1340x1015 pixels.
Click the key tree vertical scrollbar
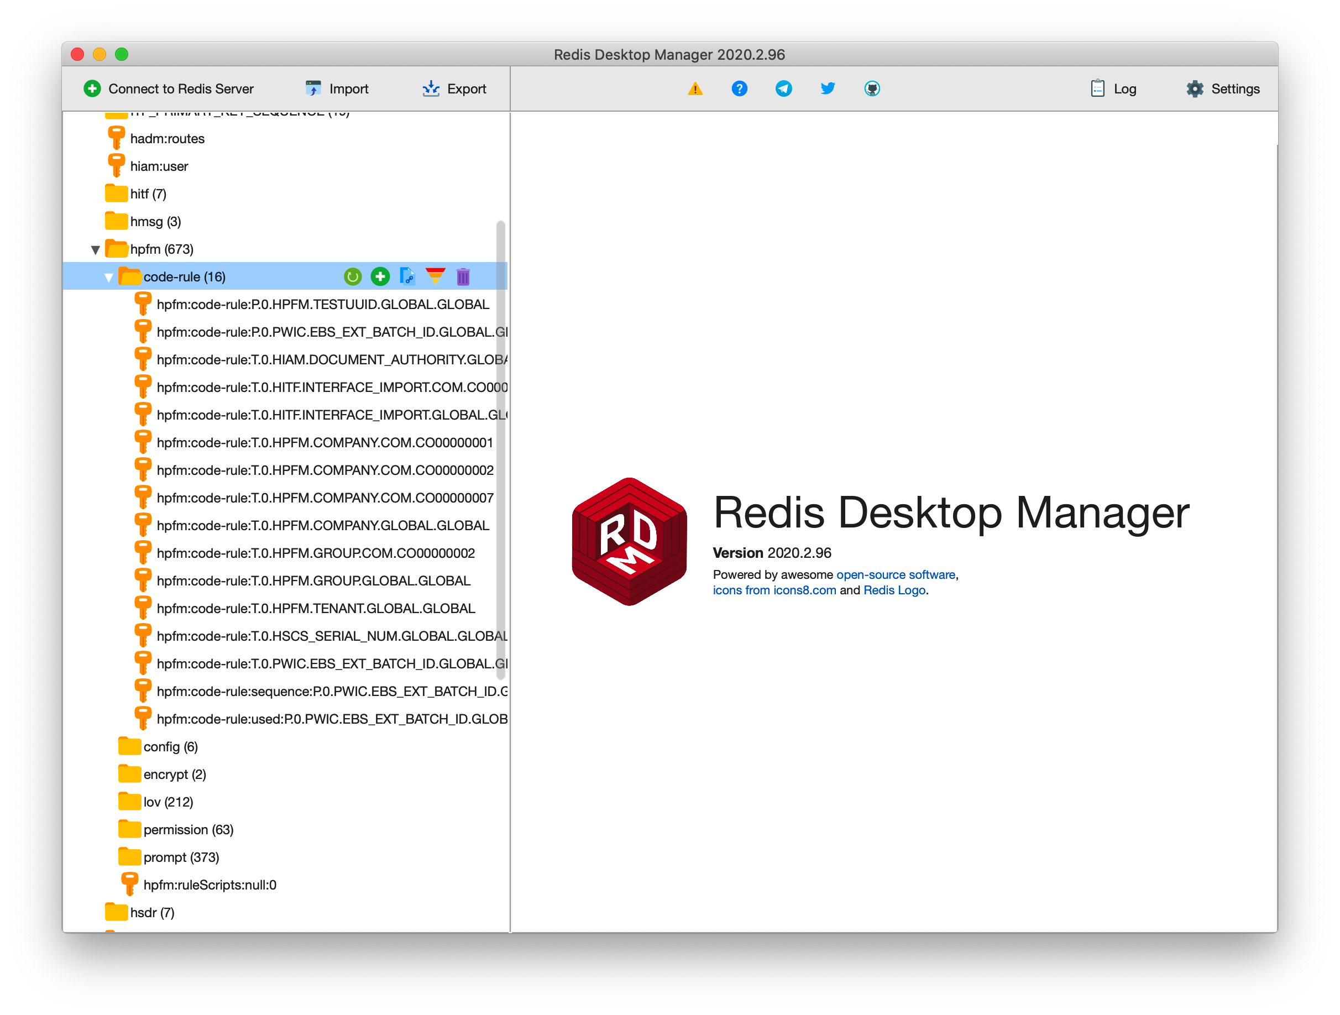point(500,449)
